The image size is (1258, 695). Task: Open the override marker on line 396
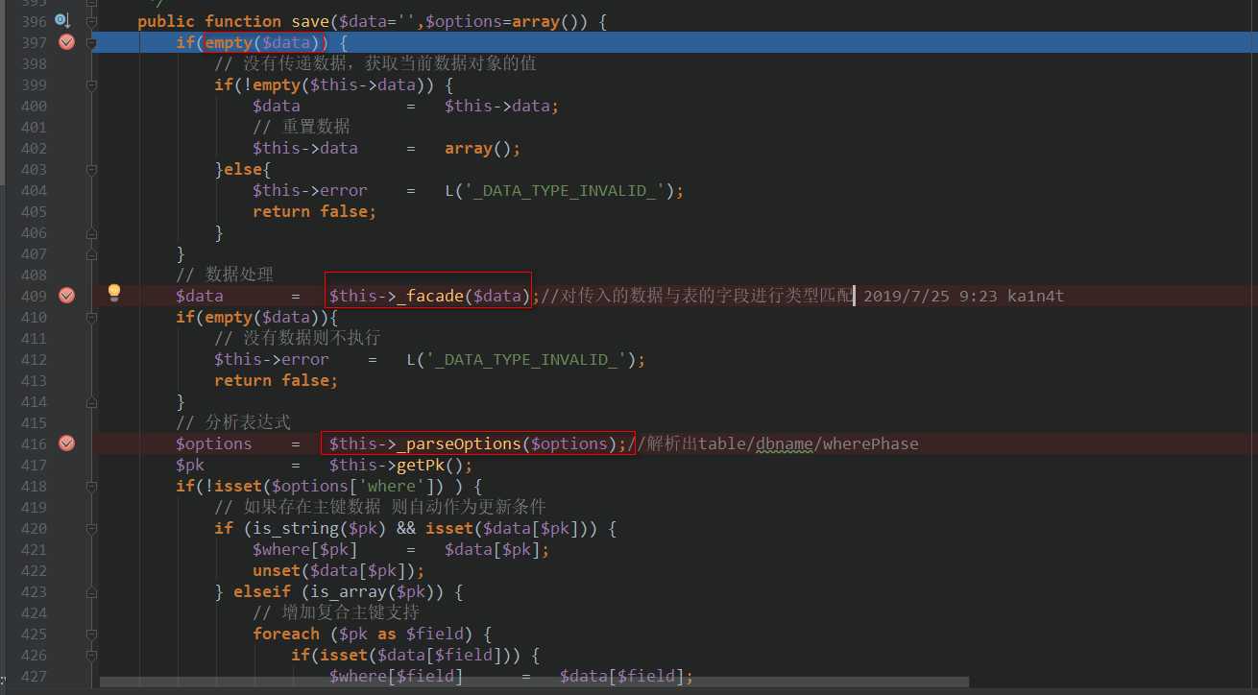click(x=62, y=21)
